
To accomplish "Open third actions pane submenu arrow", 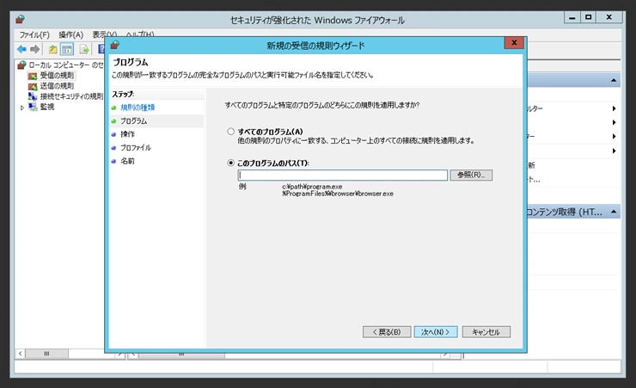I will pyautogui.click(x=615, y=137).
